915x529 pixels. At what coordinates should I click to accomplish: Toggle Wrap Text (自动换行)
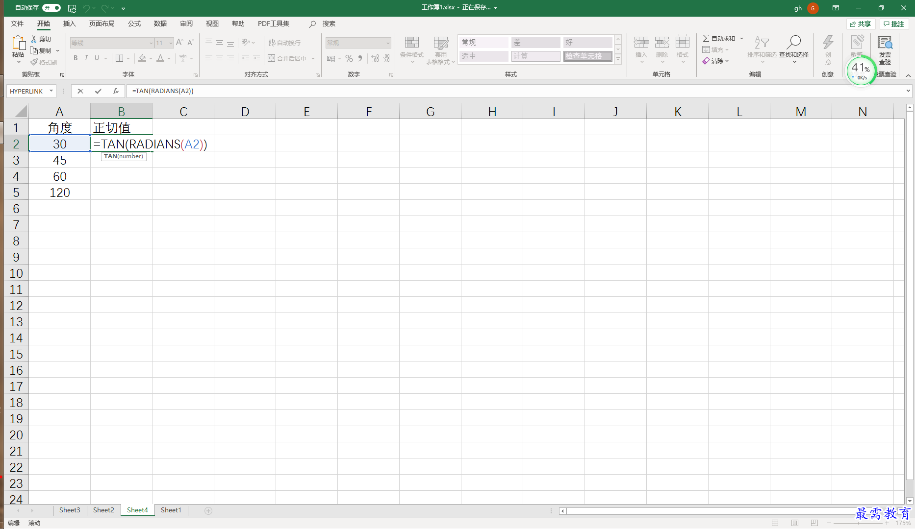[x=284, y=43]
